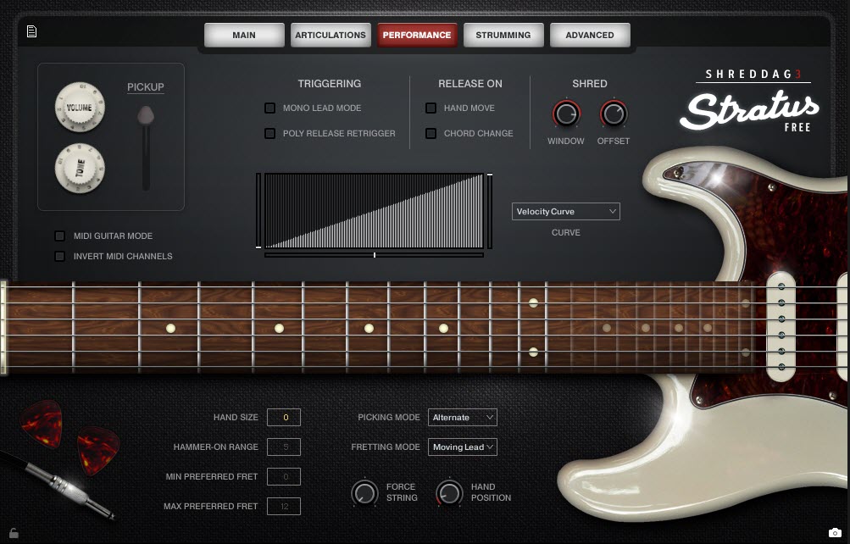Open the ADVANCED tab

[x=590, y=35]
